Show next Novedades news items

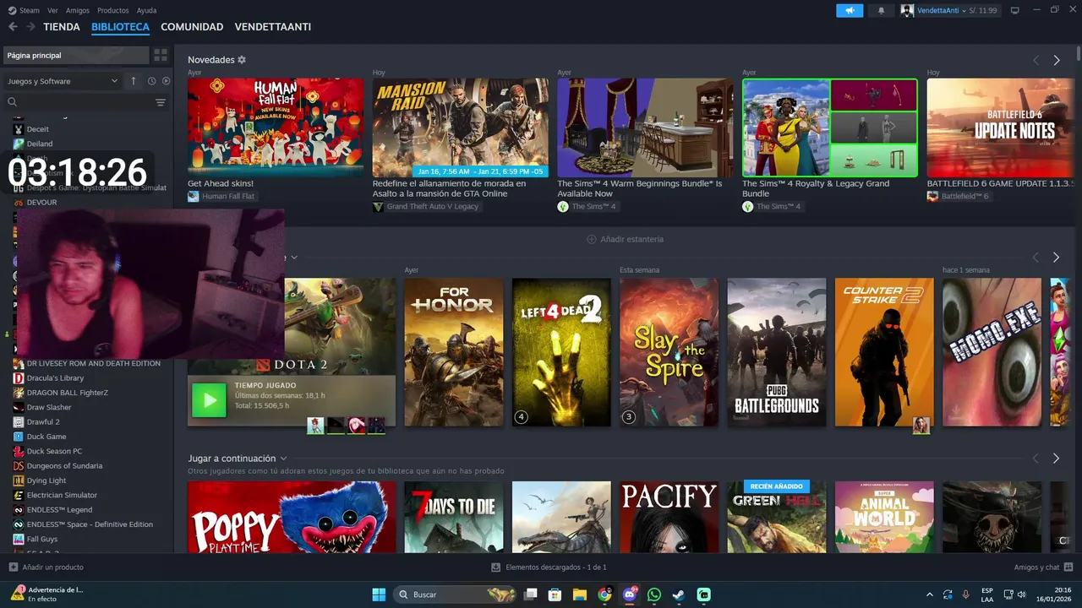1057,60
